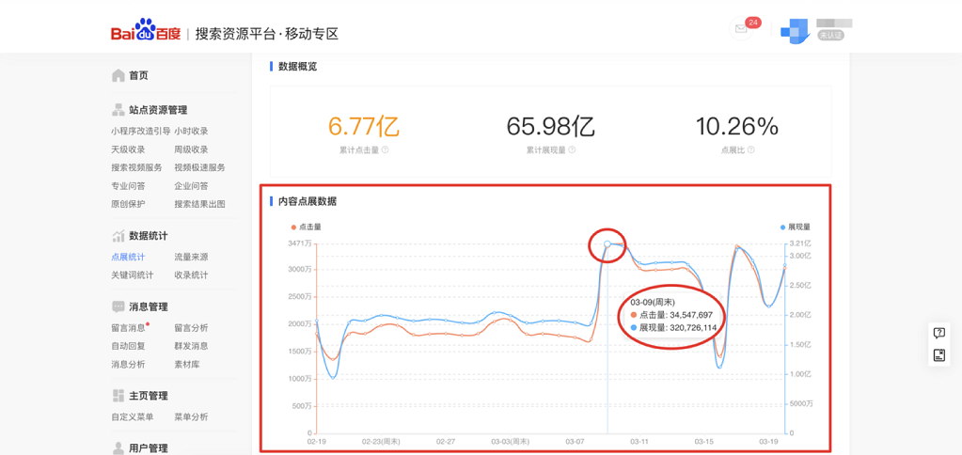Click the home icon next to 首页

coord(118,75)
